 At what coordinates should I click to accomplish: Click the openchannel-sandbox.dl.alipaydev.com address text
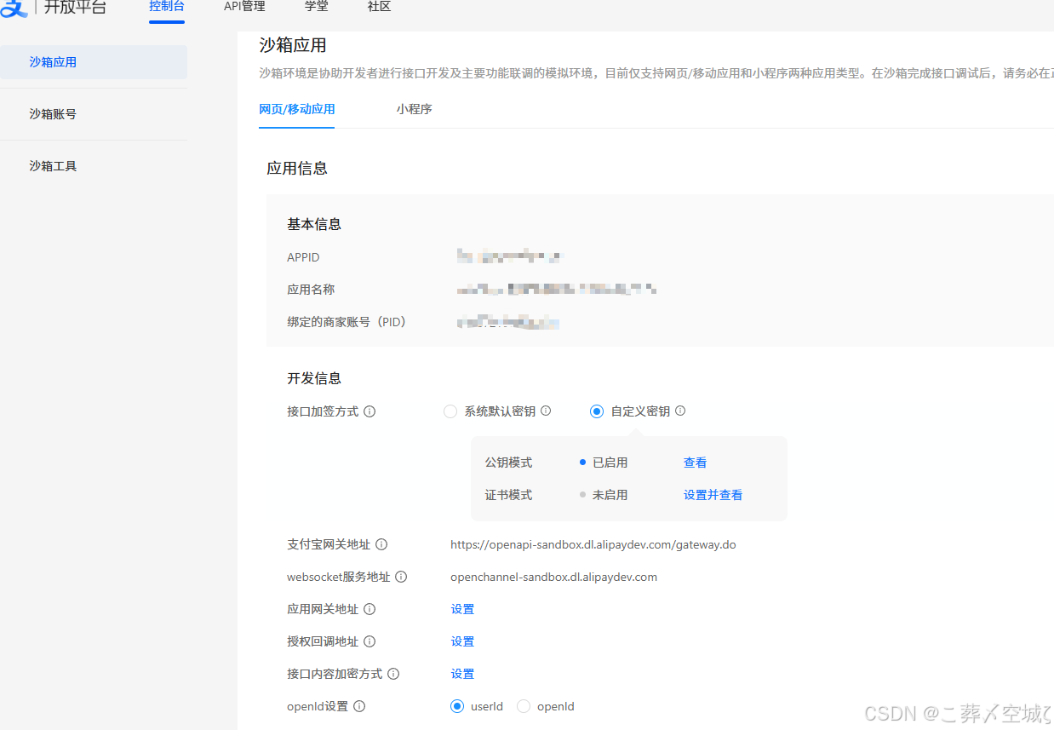click(x=553, y=577)
